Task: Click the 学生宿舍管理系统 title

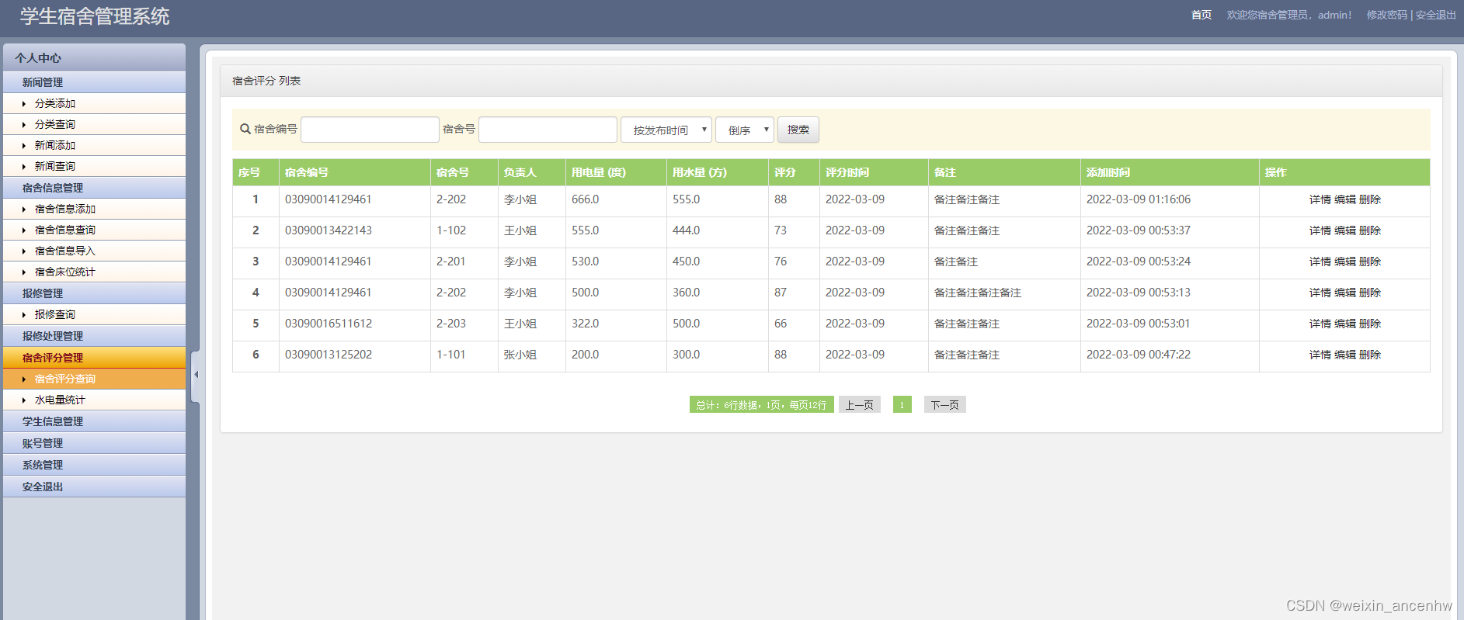Action: (95, 16)
